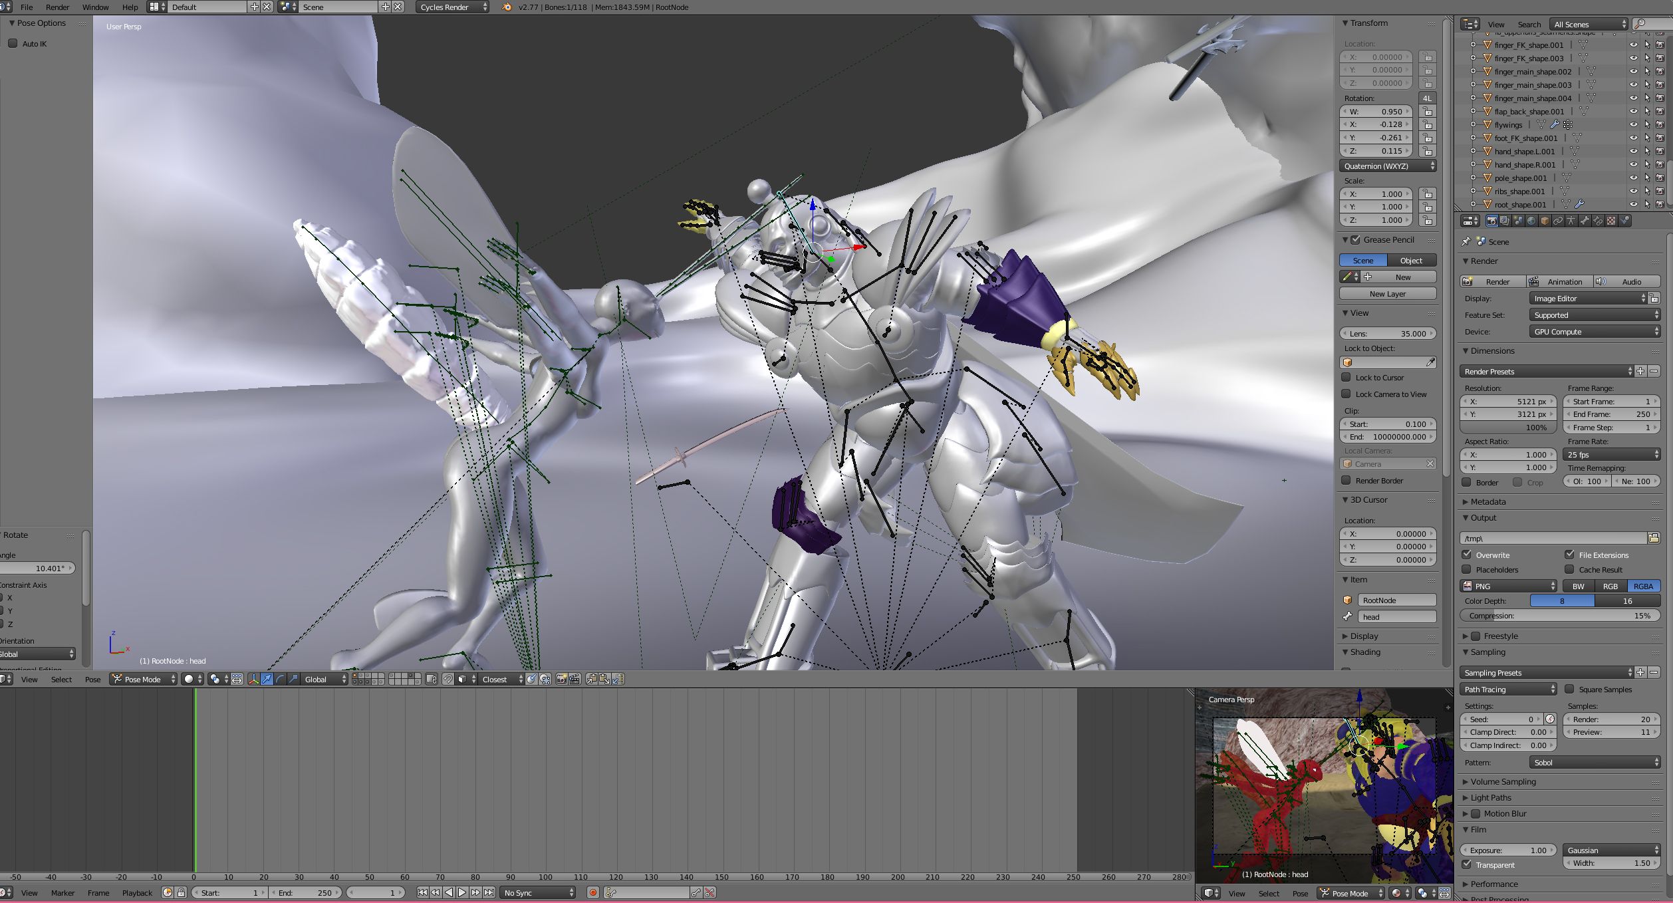Disable the Transparent film checkbox
This screenshot has height=903, width=1673.
[x=1467, y=864]
